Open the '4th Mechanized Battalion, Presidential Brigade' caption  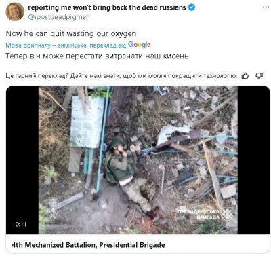[x=88, y=245]
